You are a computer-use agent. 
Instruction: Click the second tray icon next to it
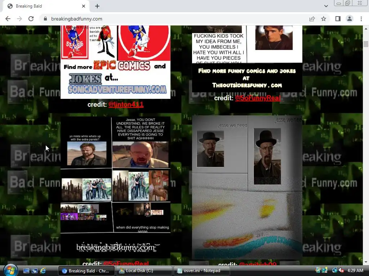pos(325,270)
